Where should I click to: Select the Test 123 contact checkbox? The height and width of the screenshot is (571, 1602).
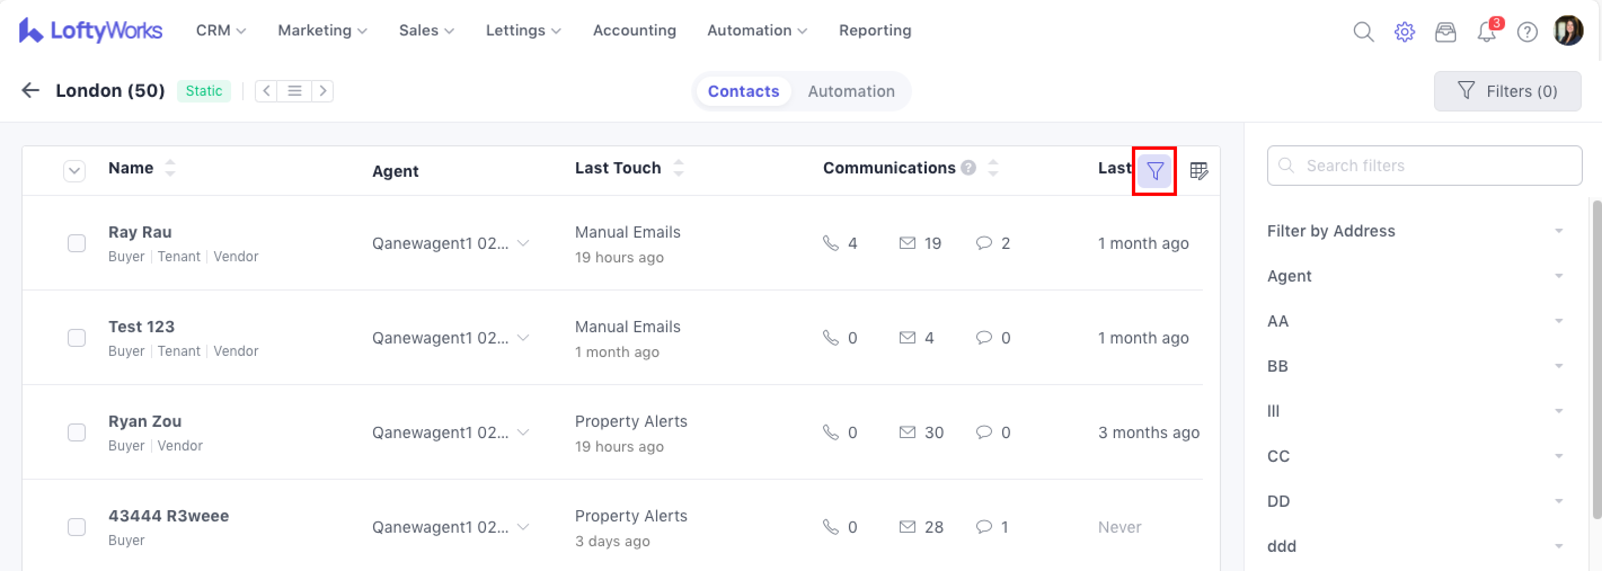pos(77,337)
